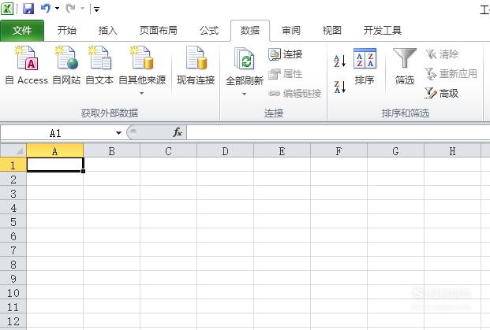This screenshot has height=330, width=490.
Task: Switch to the 开发工具 tab
Action: click(382, 30)
